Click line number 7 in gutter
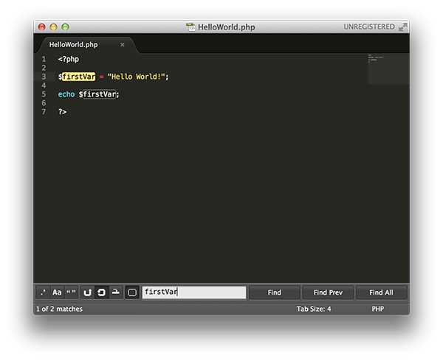This screenshot has height=361, width=443. [x=44, y=112]
